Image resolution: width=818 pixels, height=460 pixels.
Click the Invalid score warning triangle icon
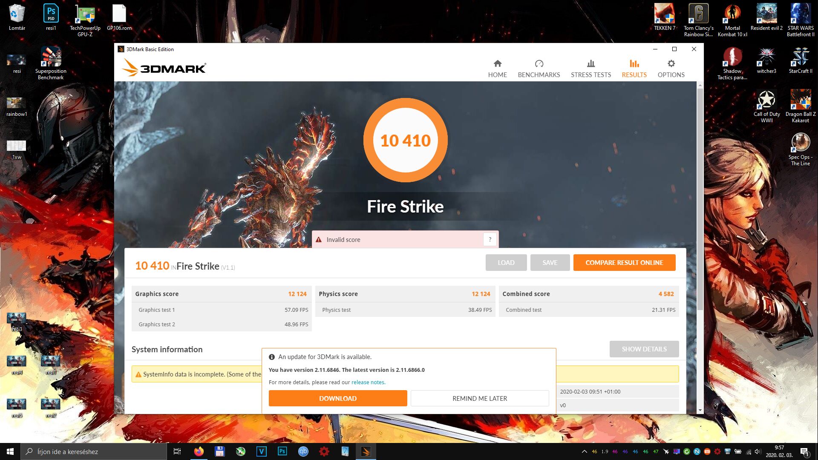(319, 240)
